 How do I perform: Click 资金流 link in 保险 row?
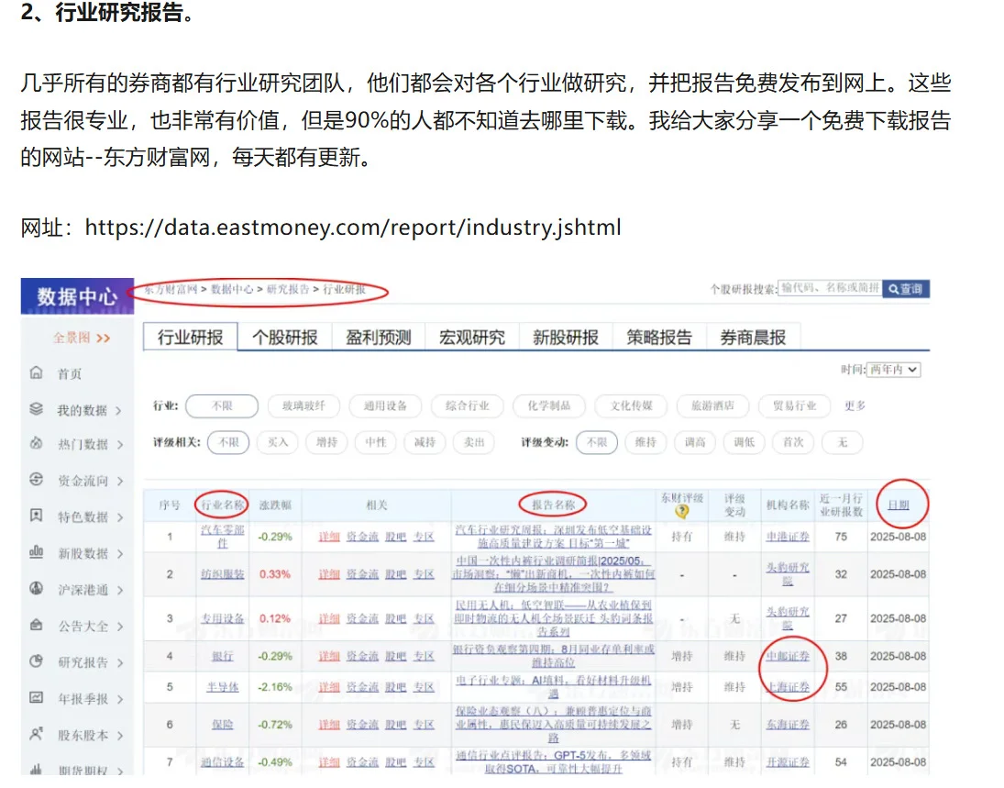click(x=362, y=725)
